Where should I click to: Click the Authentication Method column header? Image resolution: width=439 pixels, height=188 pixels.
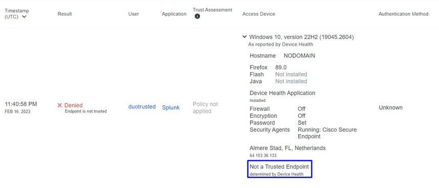coord(404,14)
